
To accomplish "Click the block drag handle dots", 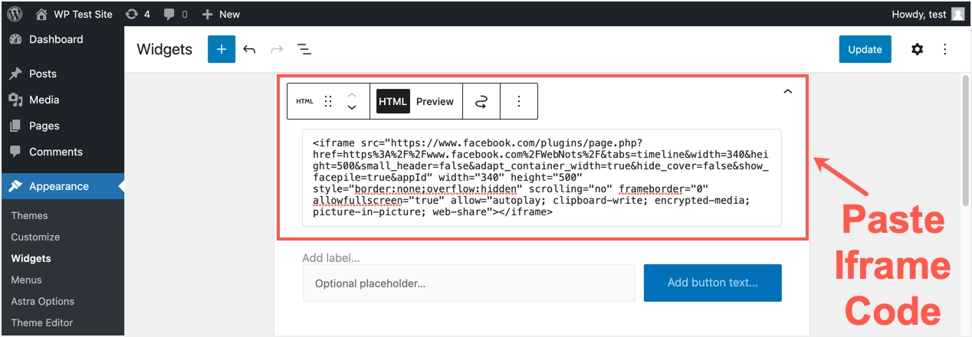I will pyautogui.click(x=328, y=101).
